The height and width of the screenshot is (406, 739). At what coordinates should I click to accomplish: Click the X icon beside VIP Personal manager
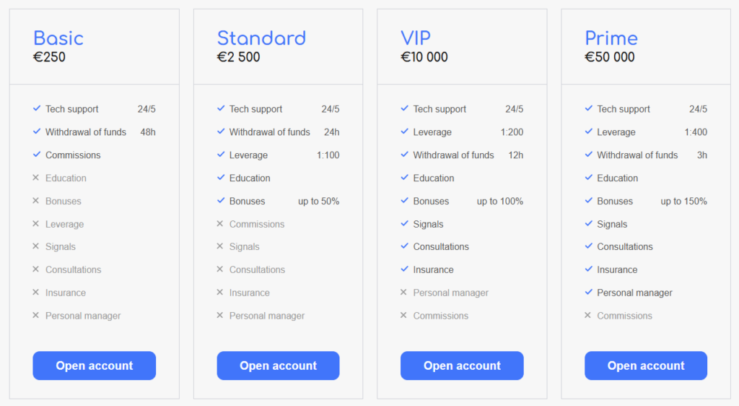pos(404,293)
